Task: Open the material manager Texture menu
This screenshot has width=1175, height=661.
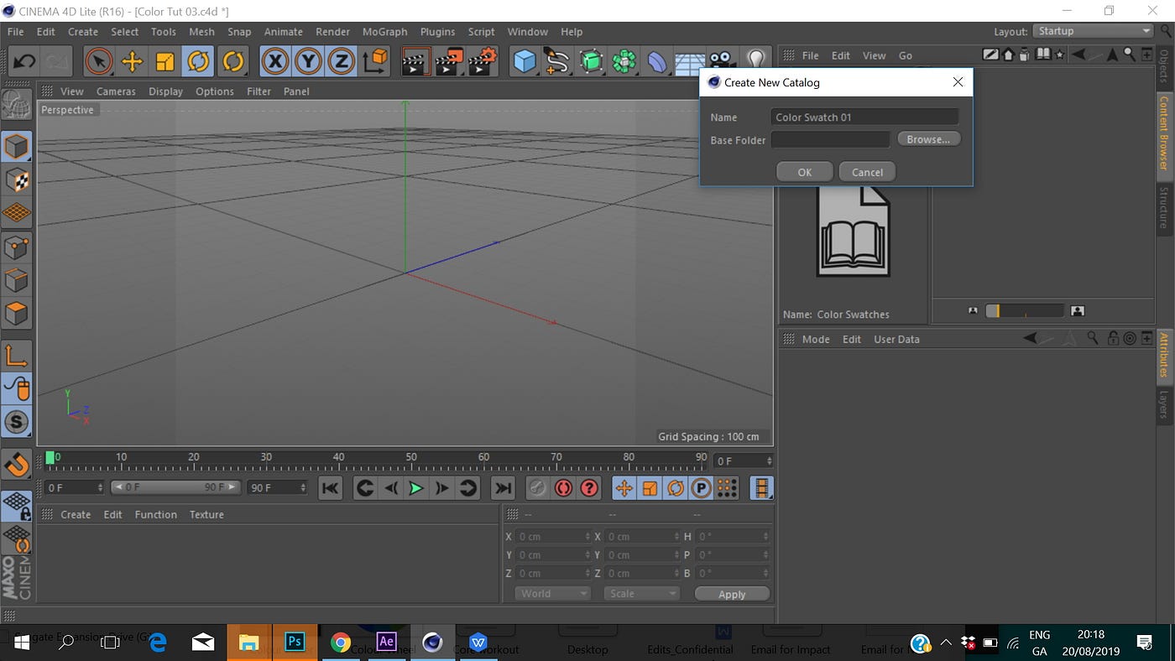Action: 206,514
